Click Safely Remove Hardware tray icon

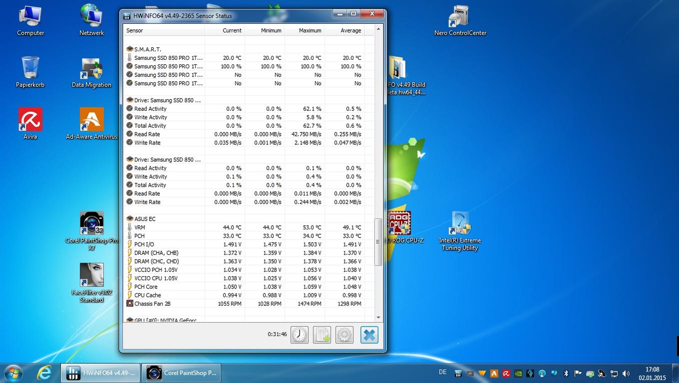click(590, 373)
